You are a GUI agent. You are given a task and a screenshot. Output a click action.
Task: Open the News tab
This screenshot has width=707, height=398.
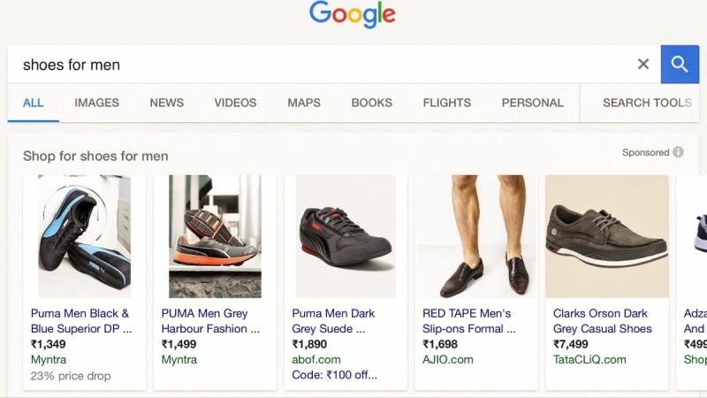coord(166,103)
